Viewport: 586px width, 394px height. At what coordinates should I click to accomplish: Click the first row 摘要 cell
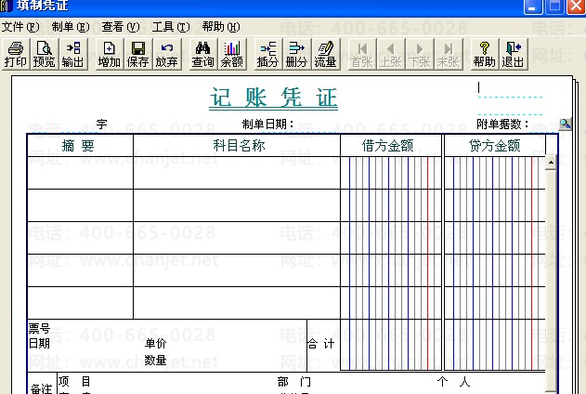(80, 173)
